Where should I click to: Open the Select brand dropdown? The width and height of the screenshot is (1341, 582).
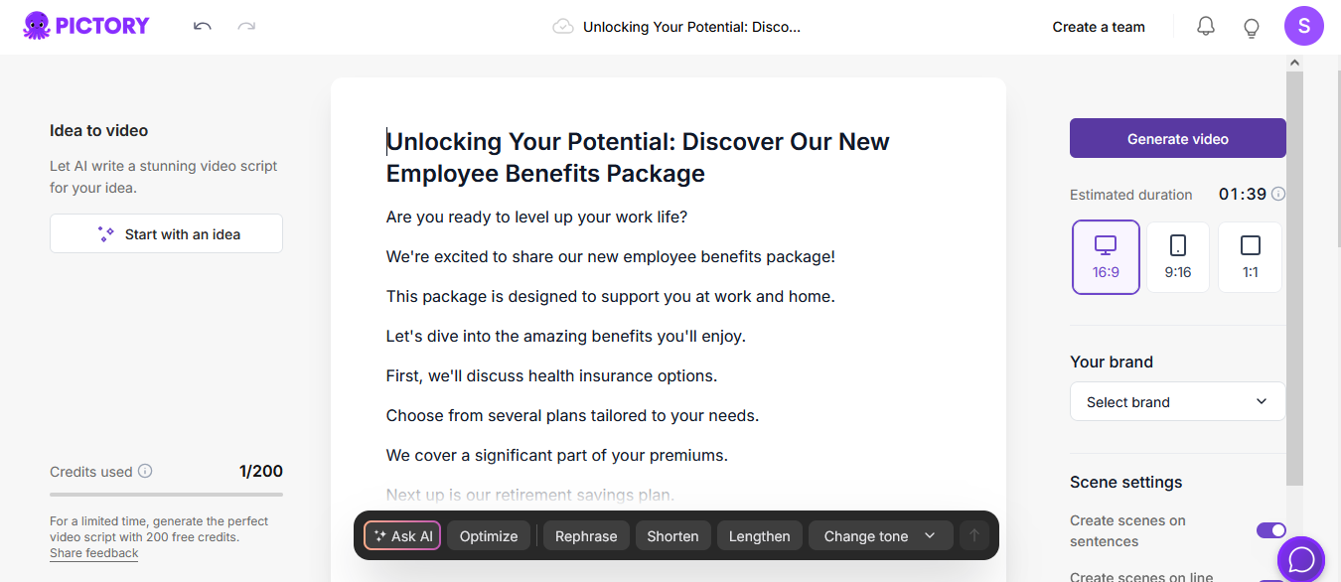1177,402
